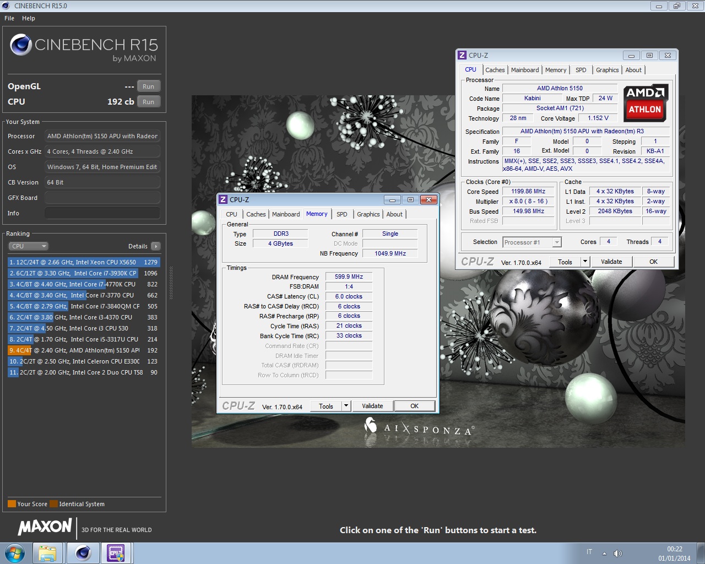Viewport: 705px width, 564px height.
Task: Click IT language indicator in tray
Action: coord(589,552)
